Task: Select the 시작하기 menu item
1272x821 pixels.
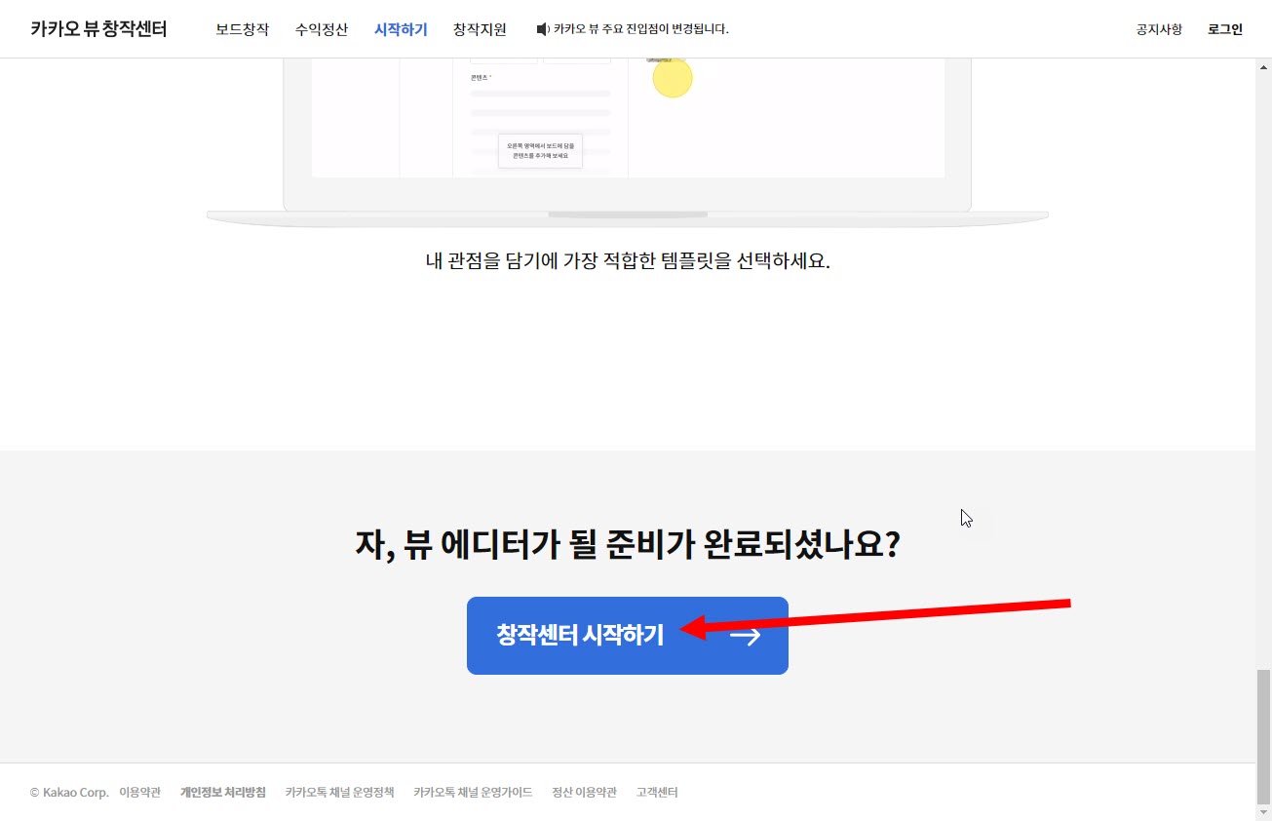Action: [x=401, y=29]
